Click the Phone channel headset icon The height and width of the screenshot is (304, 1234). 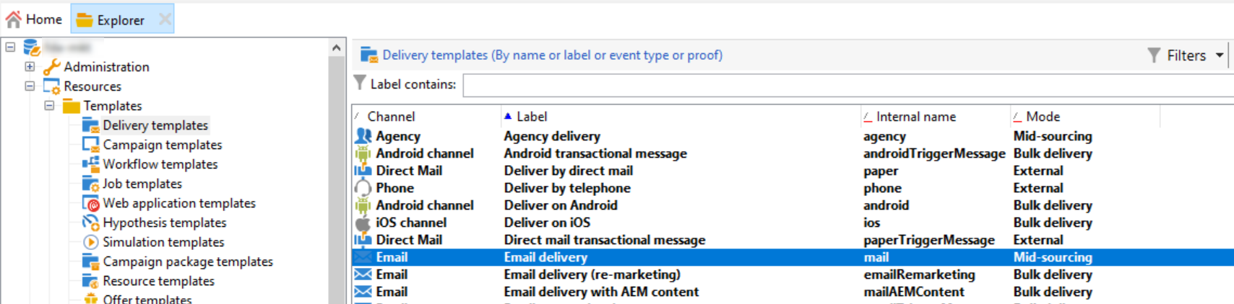pos(363,188)
